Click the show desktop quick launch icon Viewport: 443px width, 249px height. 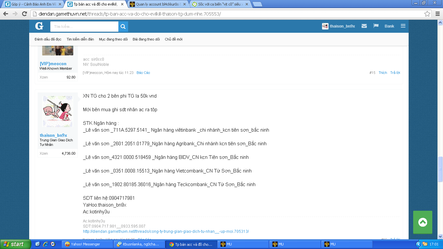(x=38, y=244)
